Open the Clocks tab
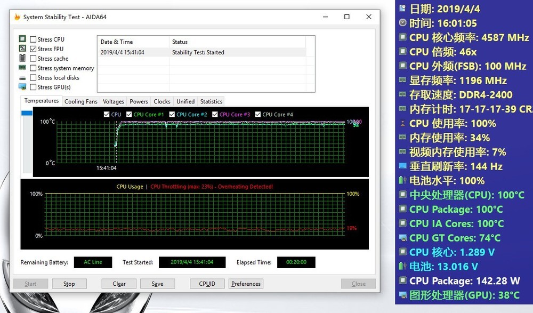The height and width of the screenshot is (313, 533). (x=162, y=101)
